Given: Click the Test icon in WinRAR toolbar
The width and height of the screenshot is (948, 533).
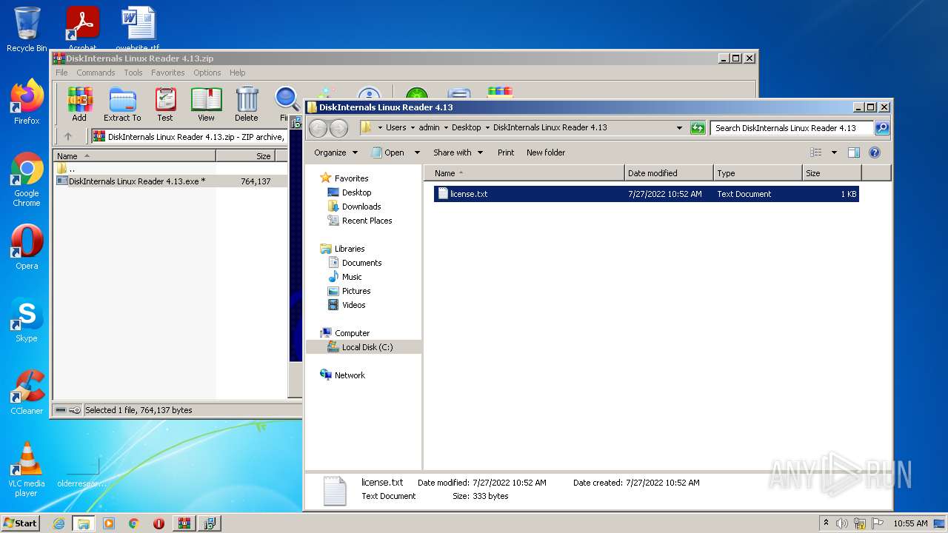Looking at the screenshot, I should [165, 104].
